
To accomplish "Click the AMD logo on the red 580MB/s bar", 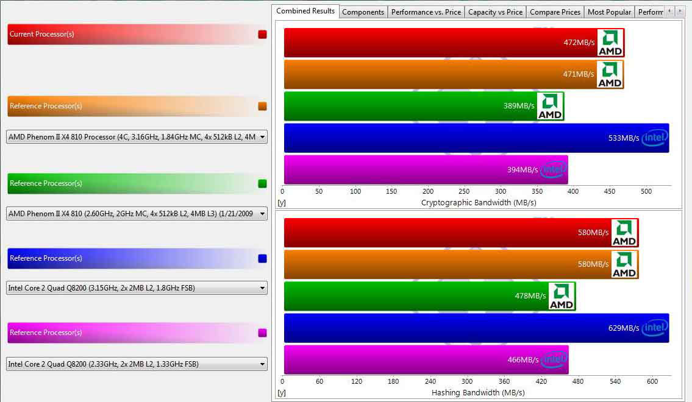I will [624, 233].
